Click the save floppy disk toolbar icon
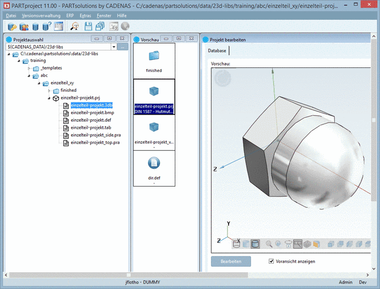Image resolution: width=380 pixels, height=289 pixels. pyautogui.click(x=88, y=27)
